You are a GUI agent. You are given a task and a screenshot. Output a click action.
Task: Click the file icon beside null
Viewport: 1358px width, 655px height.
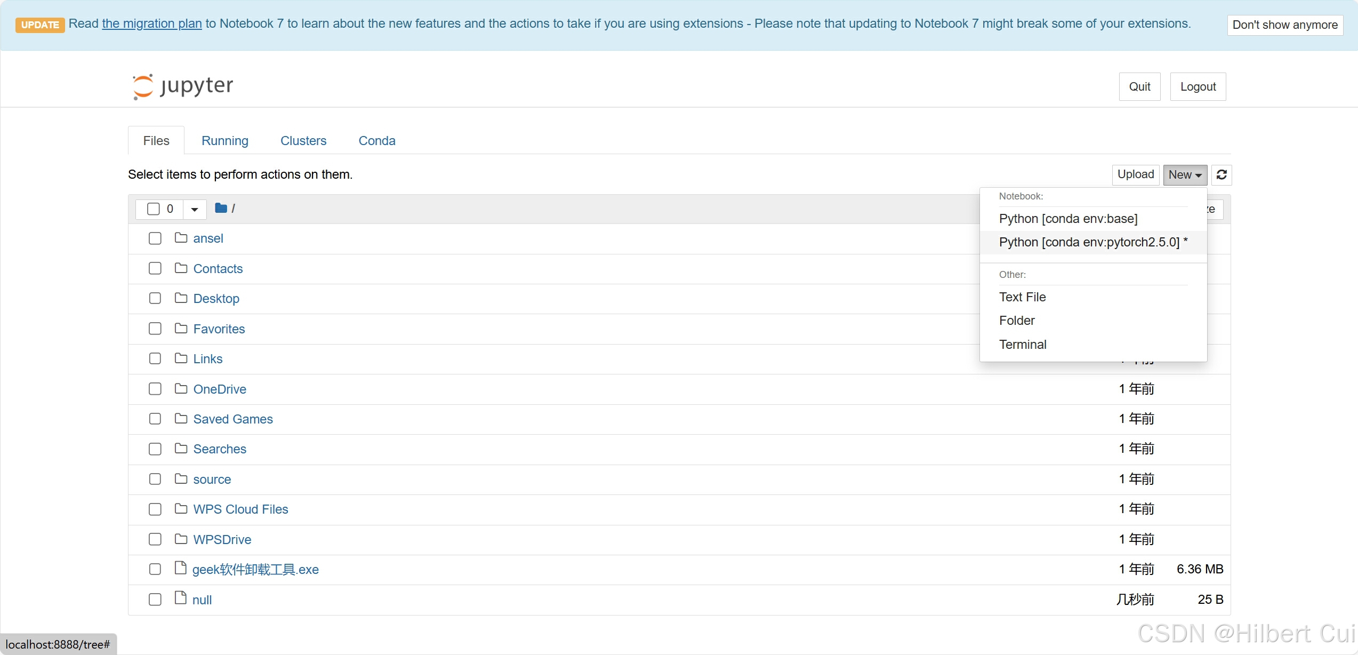pos(181,598)
